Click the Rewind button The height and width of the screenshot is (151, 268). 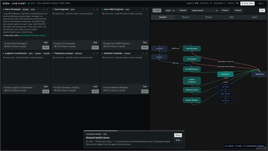click(182, 10)
